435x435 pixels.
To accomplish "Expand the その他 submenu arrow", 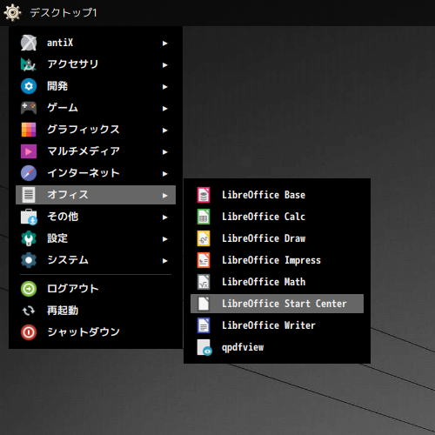I will click(164, 217).
